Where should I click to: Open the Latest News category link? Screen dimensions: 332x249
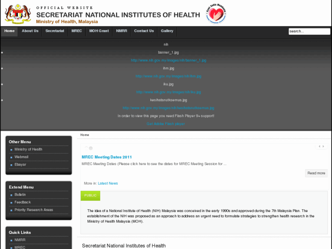point(108,183)
